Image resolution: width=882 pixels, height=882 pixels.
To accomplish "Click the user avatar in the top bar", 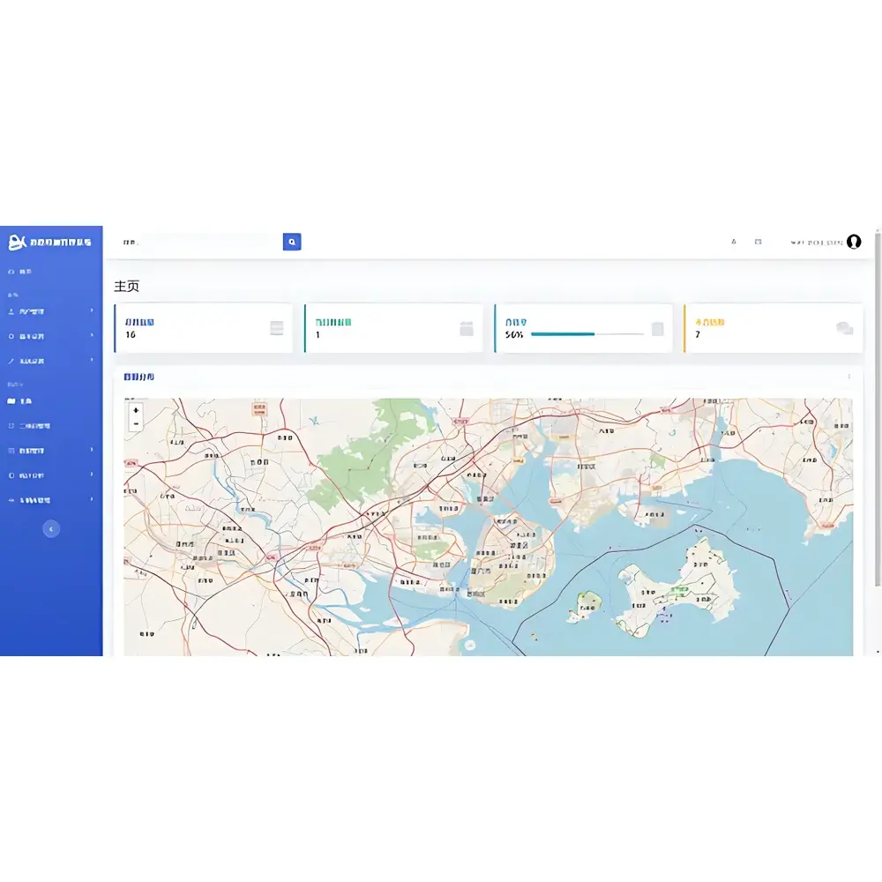I will pos(854,241).
